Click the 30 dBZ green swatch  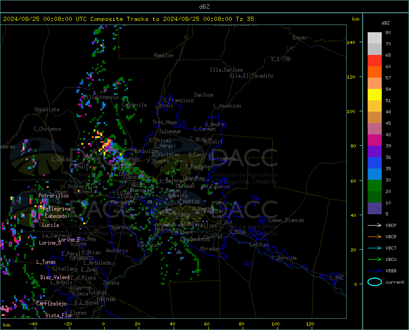[x=374, y=186]
